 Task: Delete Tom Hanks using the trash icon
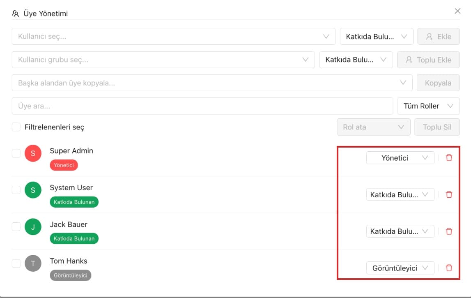point(449,268)
